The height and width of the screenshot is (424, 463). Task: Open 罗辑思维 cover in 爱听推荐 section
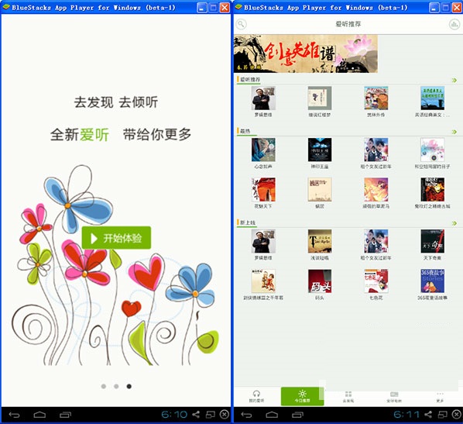pos(263,98)
